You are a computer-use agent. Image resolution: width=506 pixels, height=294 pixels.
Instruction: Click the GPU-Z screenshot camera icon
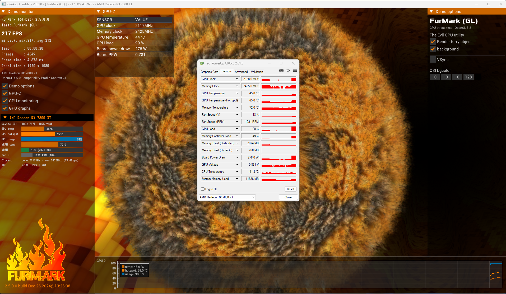pos(281,70)
